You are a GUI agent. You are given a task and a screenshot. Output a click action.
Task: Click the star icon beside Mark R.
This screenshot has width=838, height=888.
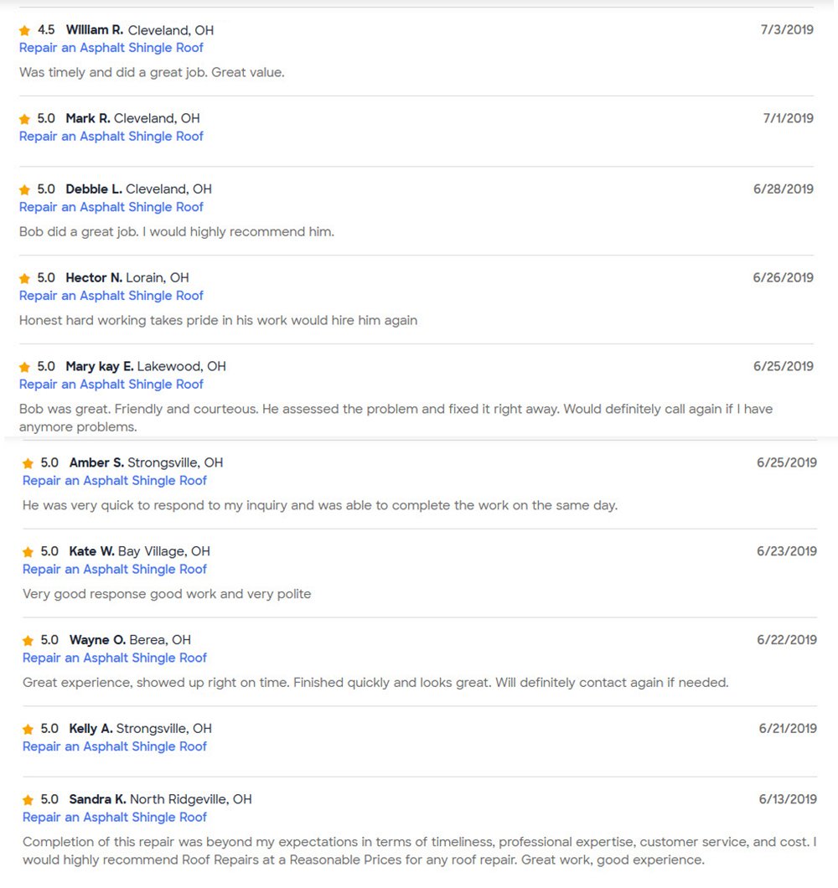(x=25, y=119)
